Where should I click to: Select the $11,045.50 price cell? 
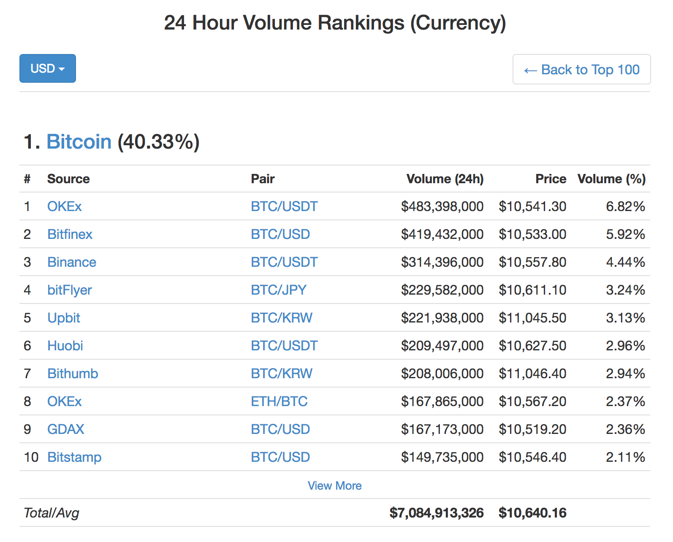tap(532, 318)
